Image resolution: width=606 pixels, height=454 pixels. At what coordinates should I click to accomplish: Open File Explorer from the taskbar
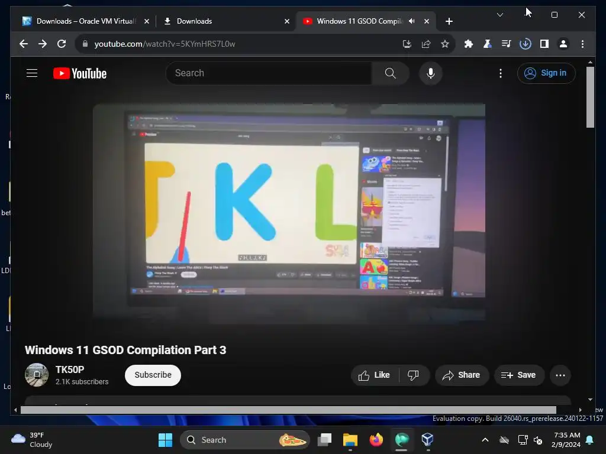pos(350,440)
